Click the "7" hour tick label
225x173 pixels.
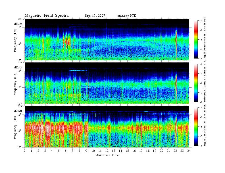tap(72, 151)
